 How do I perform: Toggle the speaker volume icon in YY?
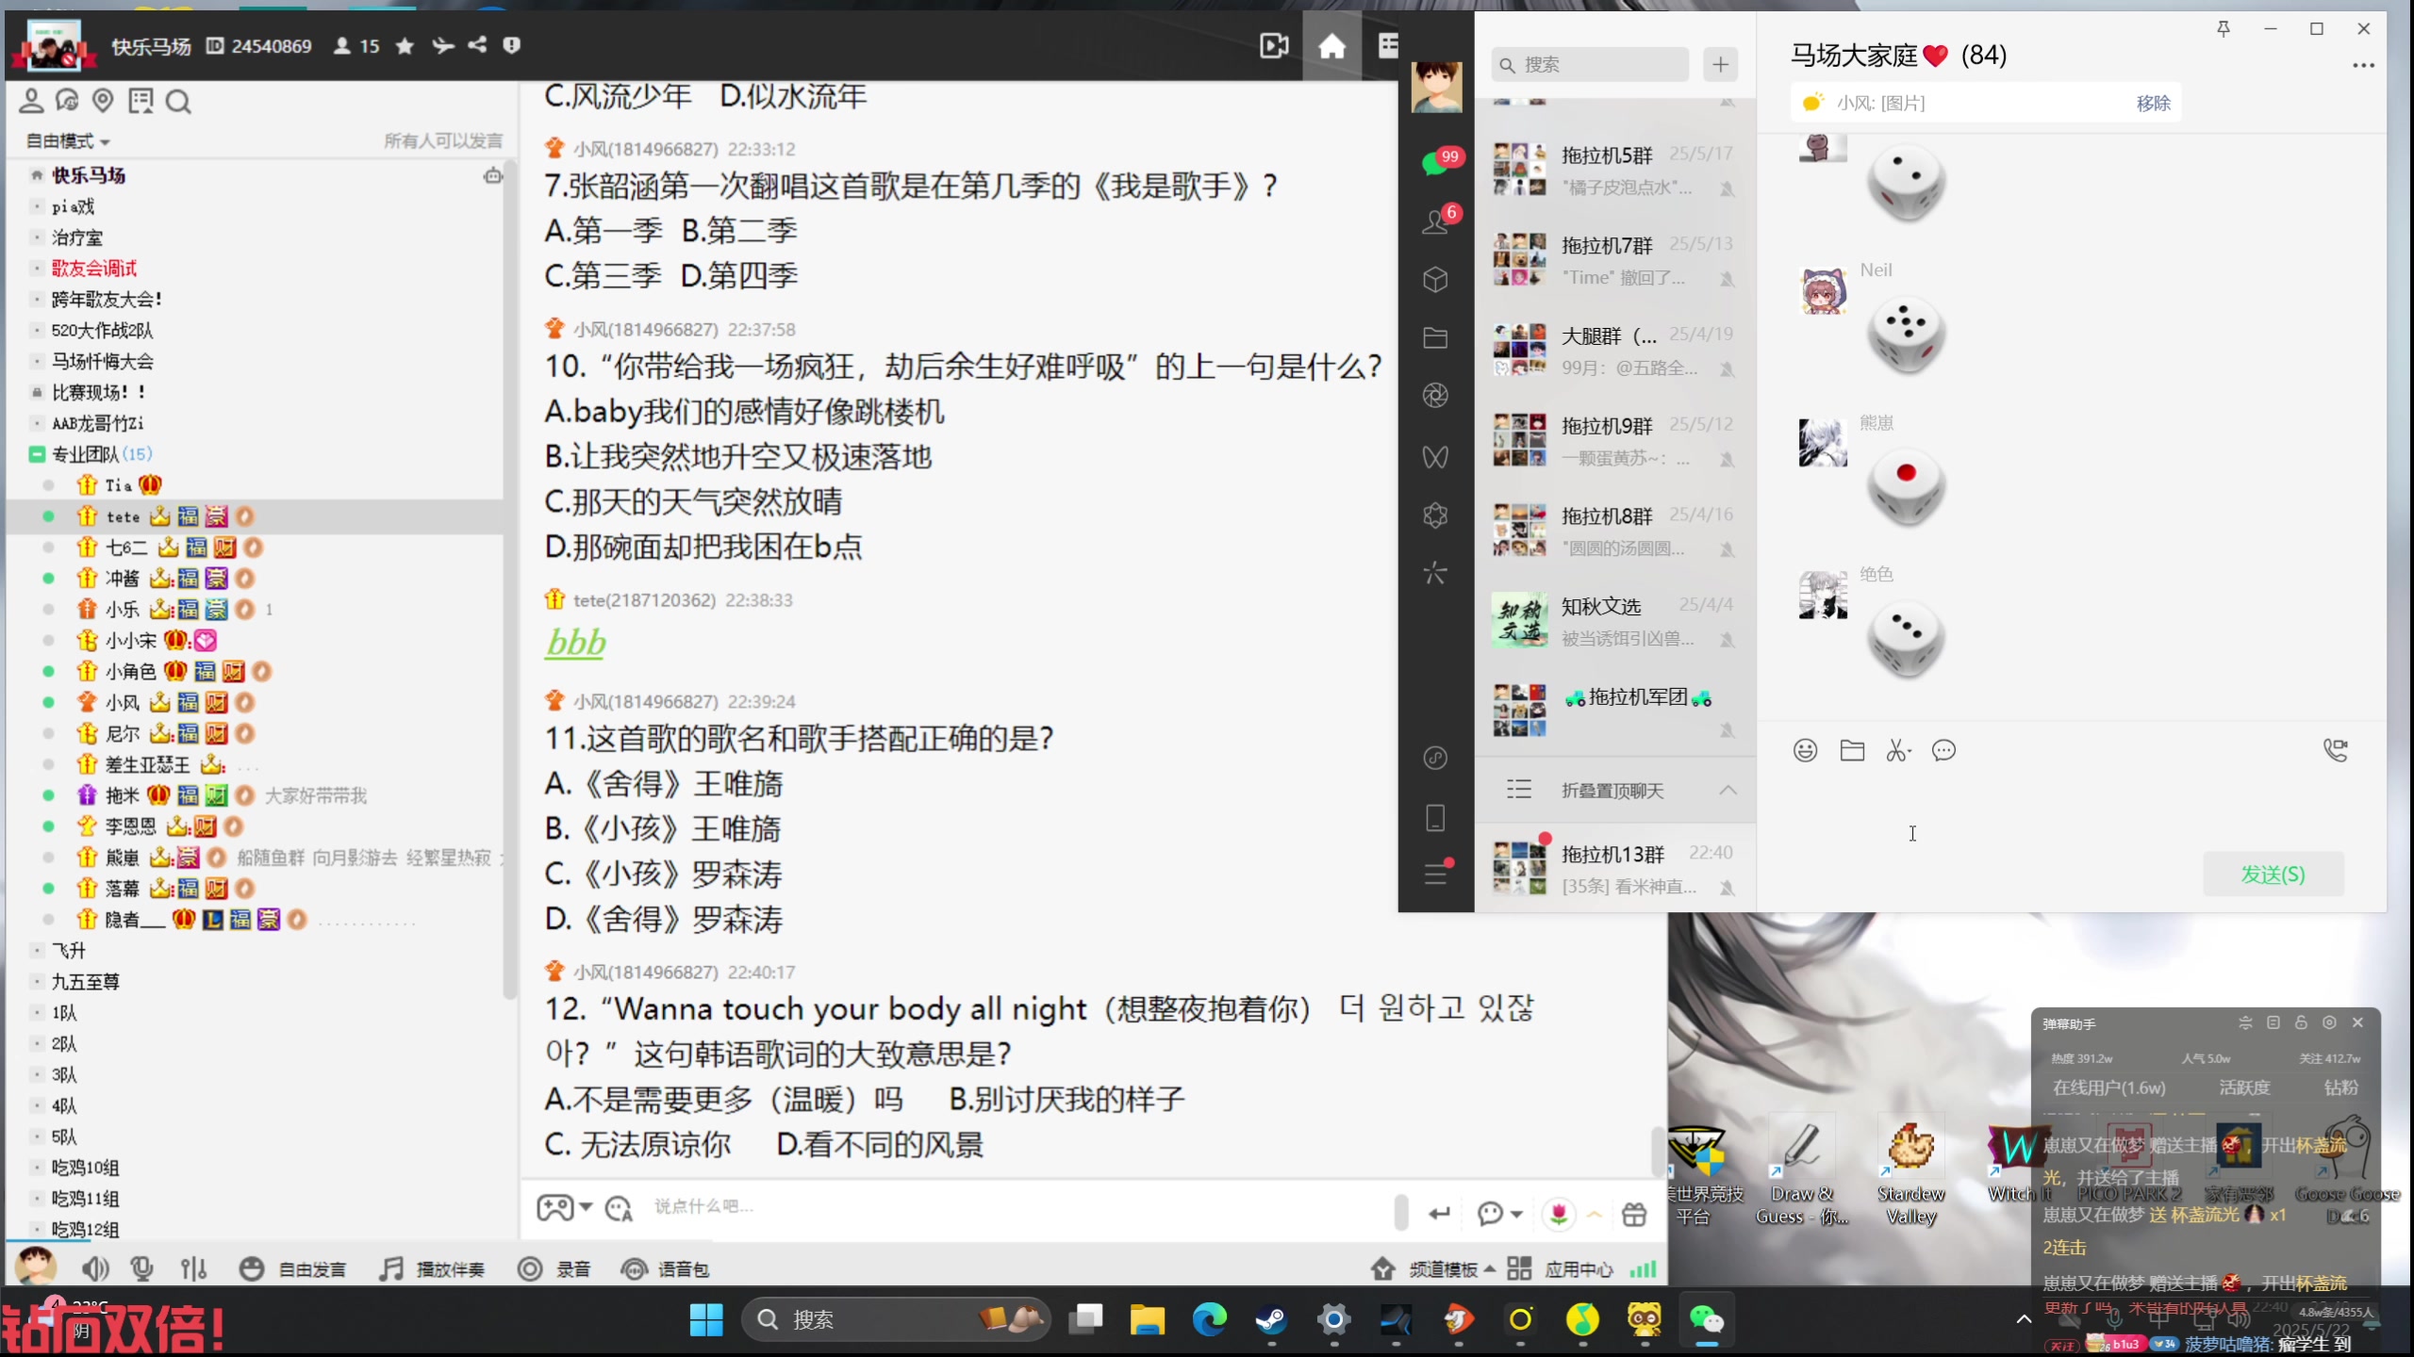pyautogui.click(x=94, y=1268)
